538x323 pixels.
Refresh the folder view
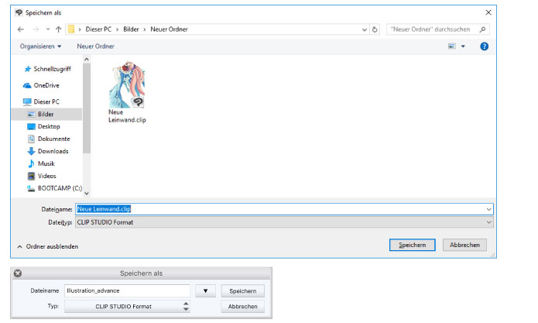click(375, 29)
